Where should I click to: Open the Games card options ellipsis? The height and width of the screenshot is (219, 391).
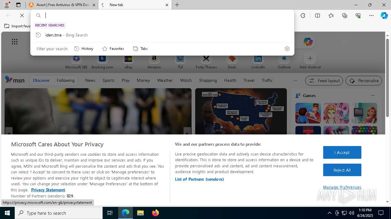(373, 96)
